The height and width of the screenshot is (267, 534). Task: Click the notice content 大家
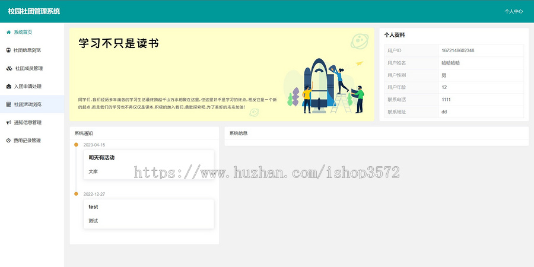(93, 171)
